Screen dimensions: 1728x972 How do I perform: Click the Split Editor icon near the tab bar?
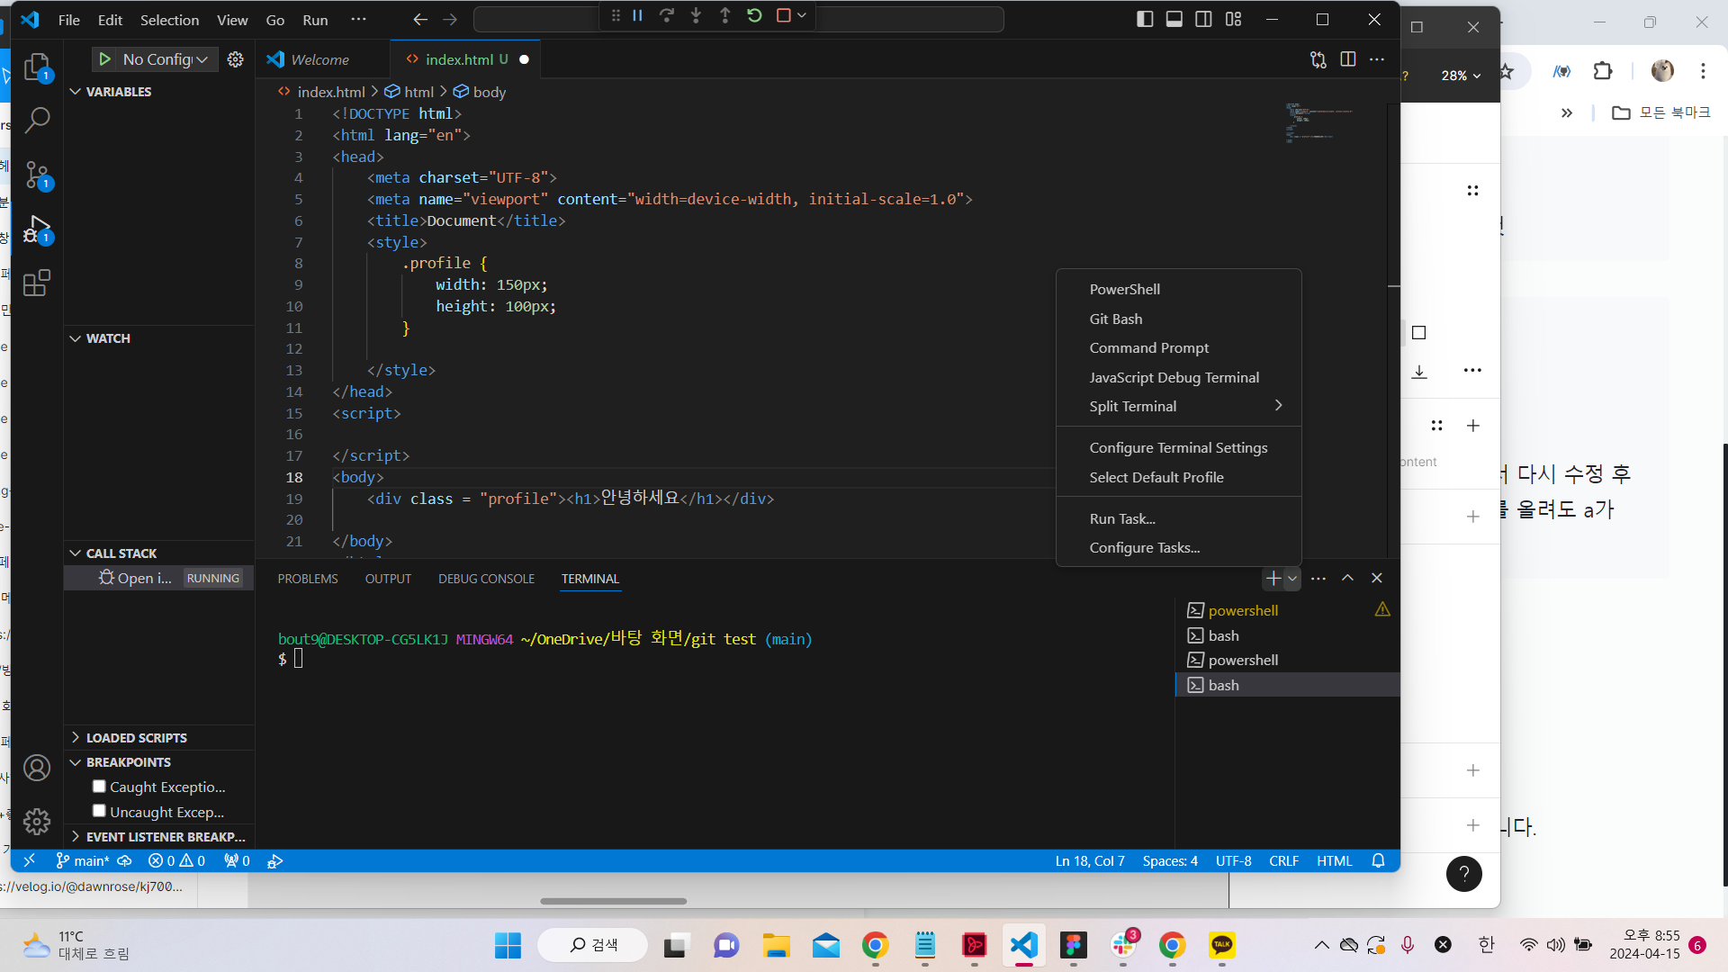[x=1347, y=59]
